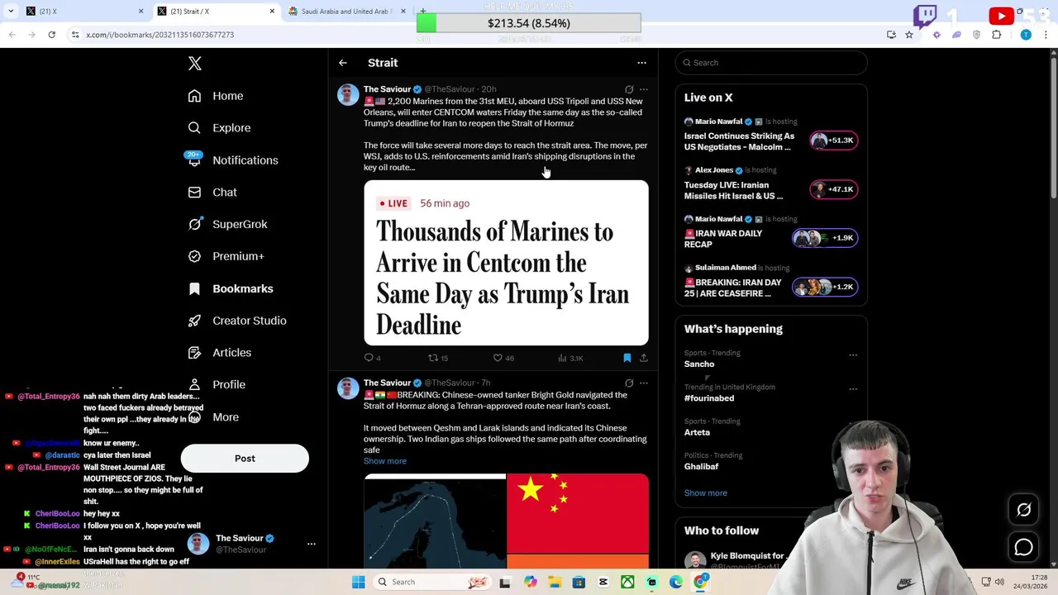Open SuperGrok from sidebar

pos(227,224)
